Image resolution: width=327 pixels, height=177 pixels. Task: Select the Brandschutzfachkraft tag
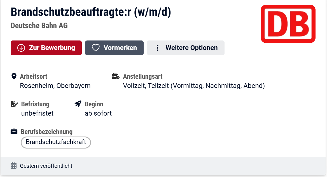point(56,142)
